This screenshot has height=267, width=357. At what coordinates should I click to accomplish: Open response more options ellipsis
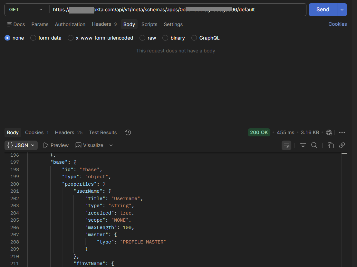(342, 133)
